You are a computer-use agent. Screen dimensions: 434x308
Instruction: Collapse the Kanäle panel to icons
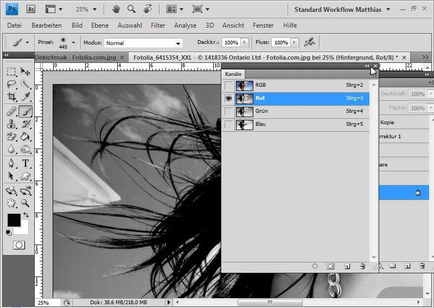[x=367, y=66]
